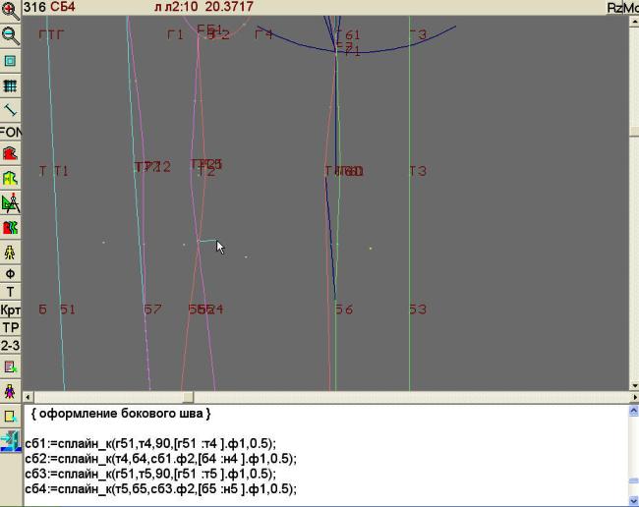The width and height of the screenshot is (639, 507).
Task: Click the point label Г3
Action: click(x=418, y=35)
